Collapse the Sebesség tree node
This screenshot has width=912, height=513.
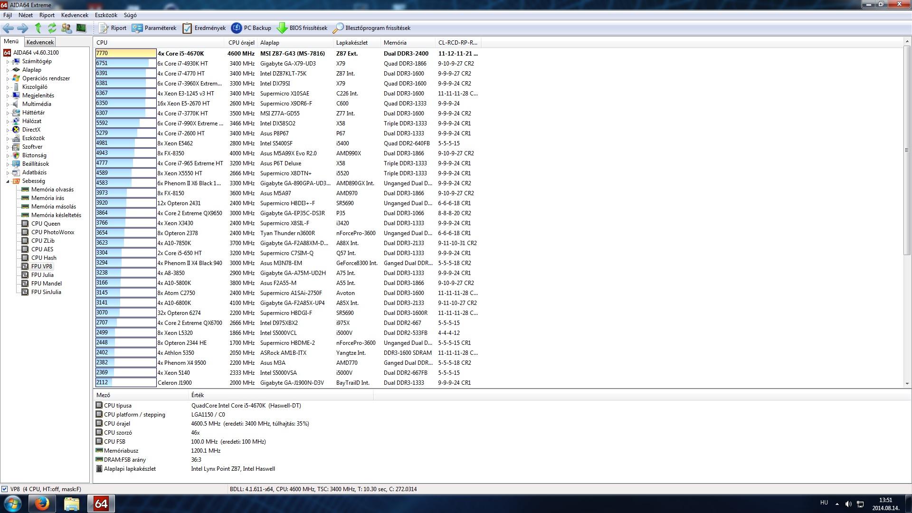click(8, 181)
